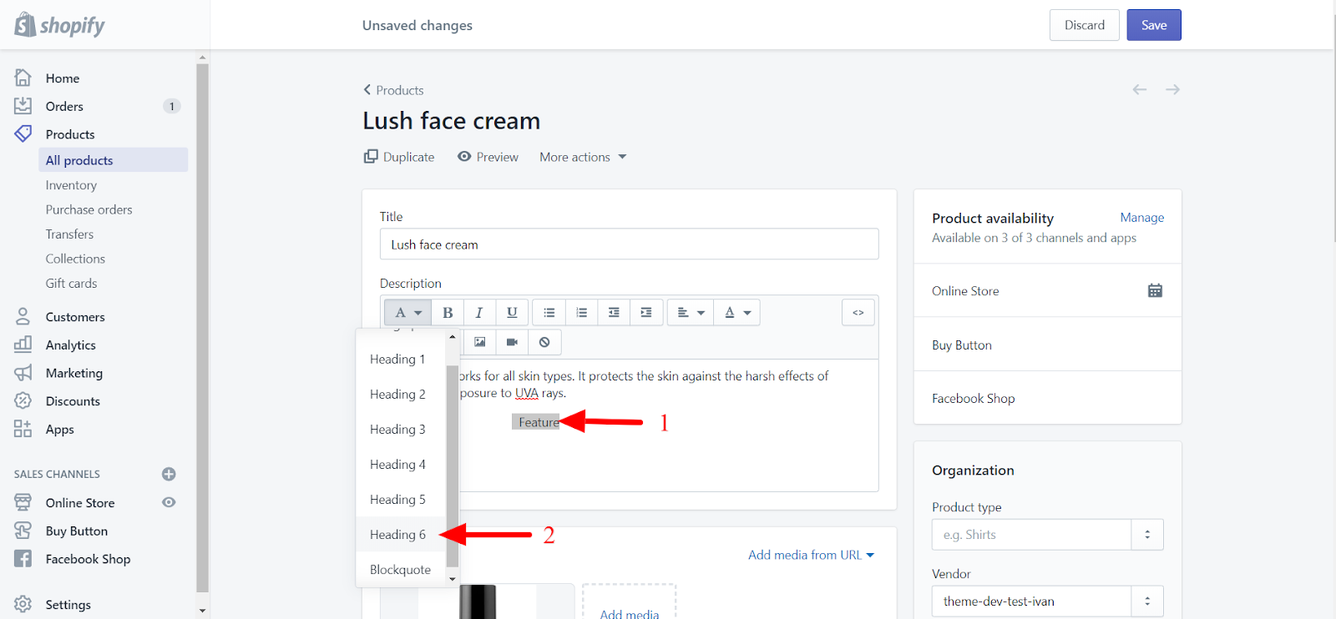Duplicate the Lush face cream product

(399, 157)
